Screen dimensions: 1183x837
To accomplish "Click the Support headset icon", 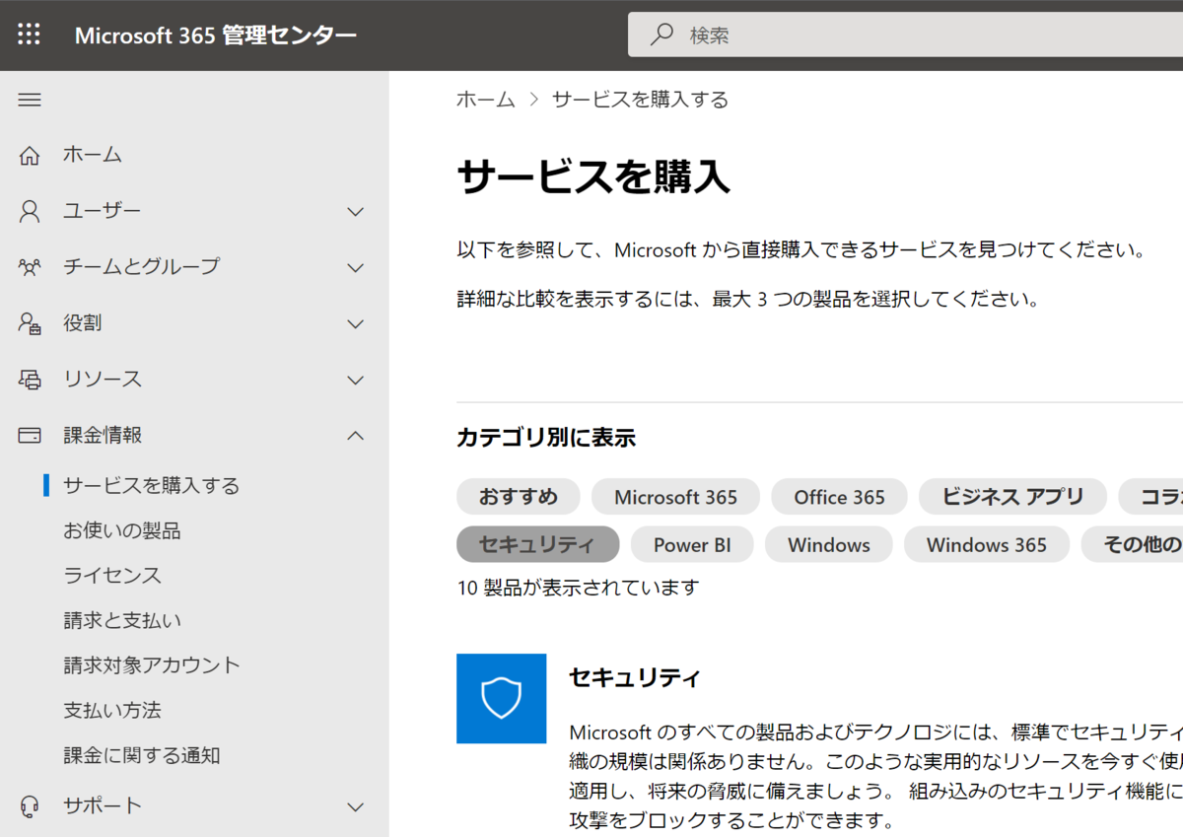I will tap(30, 806).
